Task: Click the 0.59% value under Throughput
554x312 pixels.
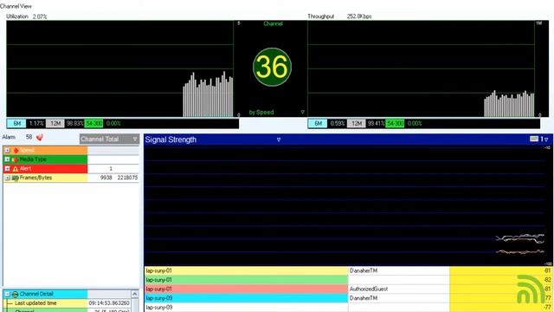Action: (x=338, y=123)
